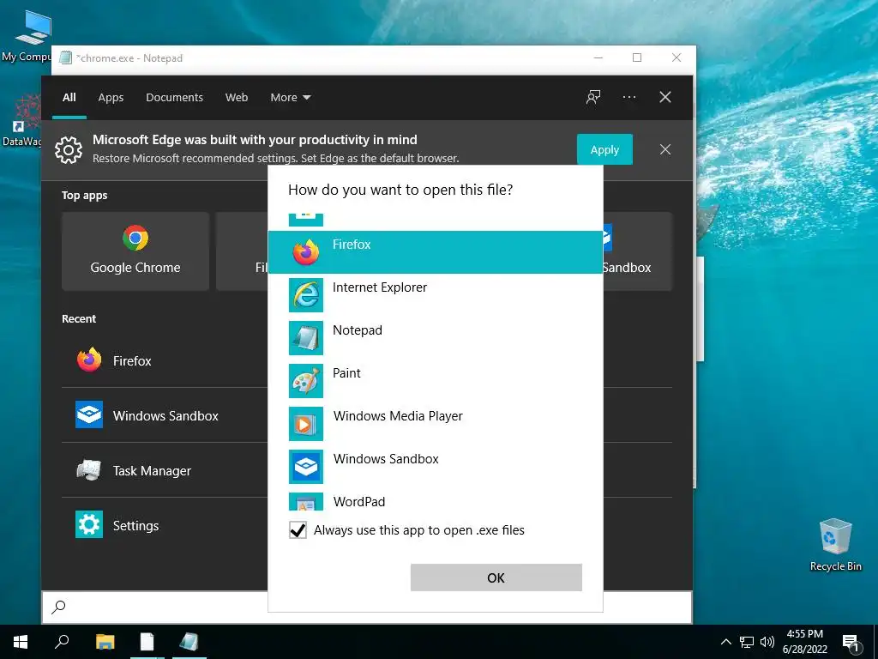Open Google Chrome from Top apps
The height and width of the screenshot is (659, 878).
click(135, 251)
